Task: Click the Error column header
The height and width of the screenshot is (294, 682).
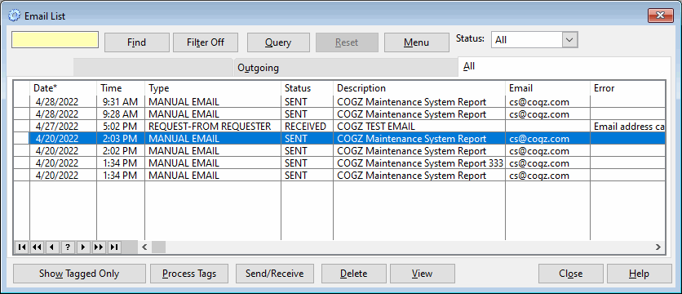Action: point(627,88)
